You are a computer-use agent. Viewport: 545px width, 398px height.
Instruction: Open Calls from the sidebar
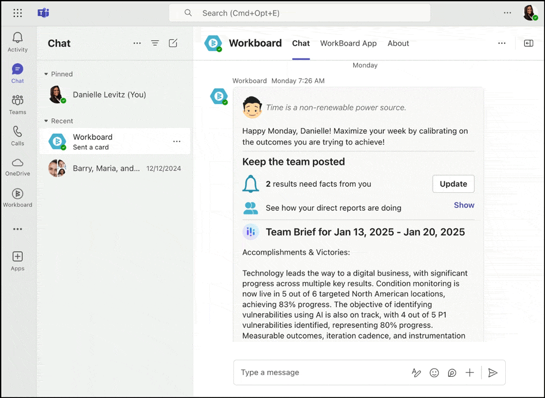point(17,136)
